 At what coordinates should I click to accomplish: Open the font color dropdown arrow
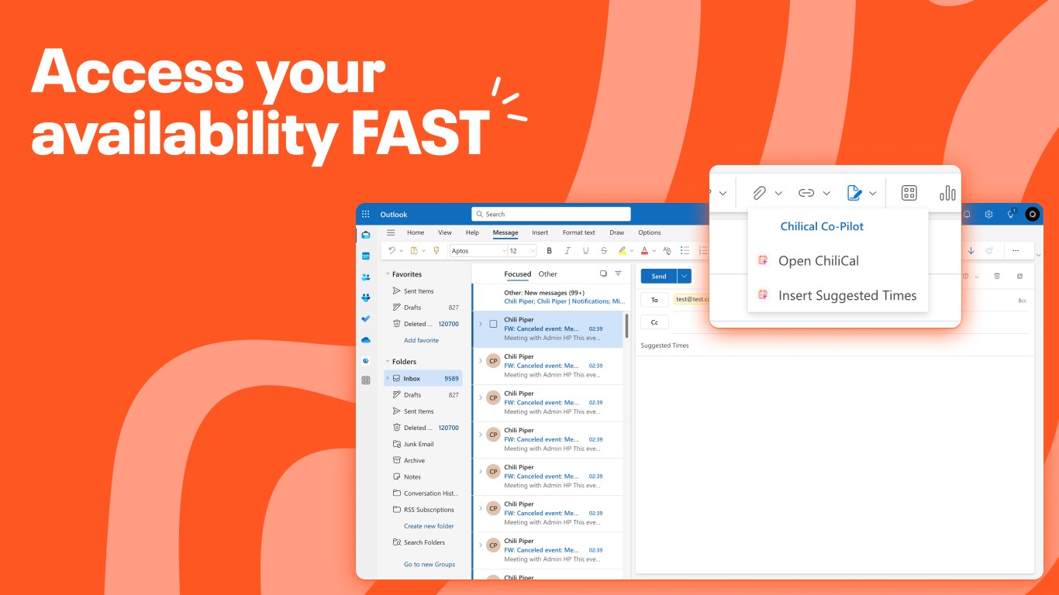654,251
